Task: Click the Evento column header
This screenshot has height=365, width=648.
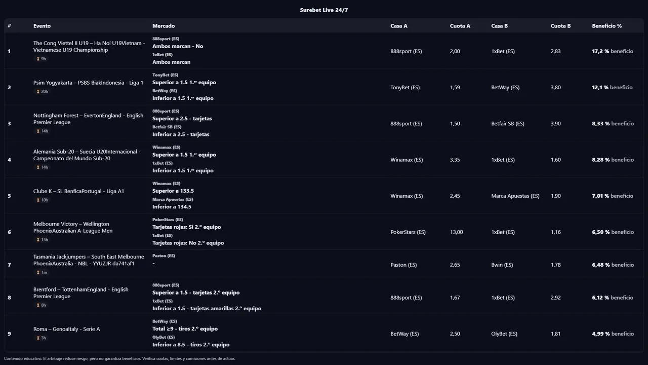Action: pyautogui.click(x=42, y=26)
